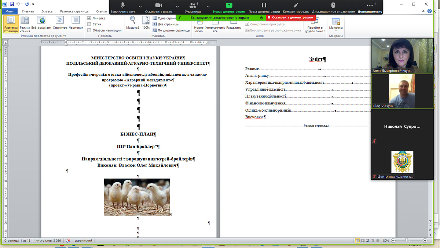Click Пауза демонстрации in Zoom toolbar
This screenshot has width=440, height=248.
[264, 7]
